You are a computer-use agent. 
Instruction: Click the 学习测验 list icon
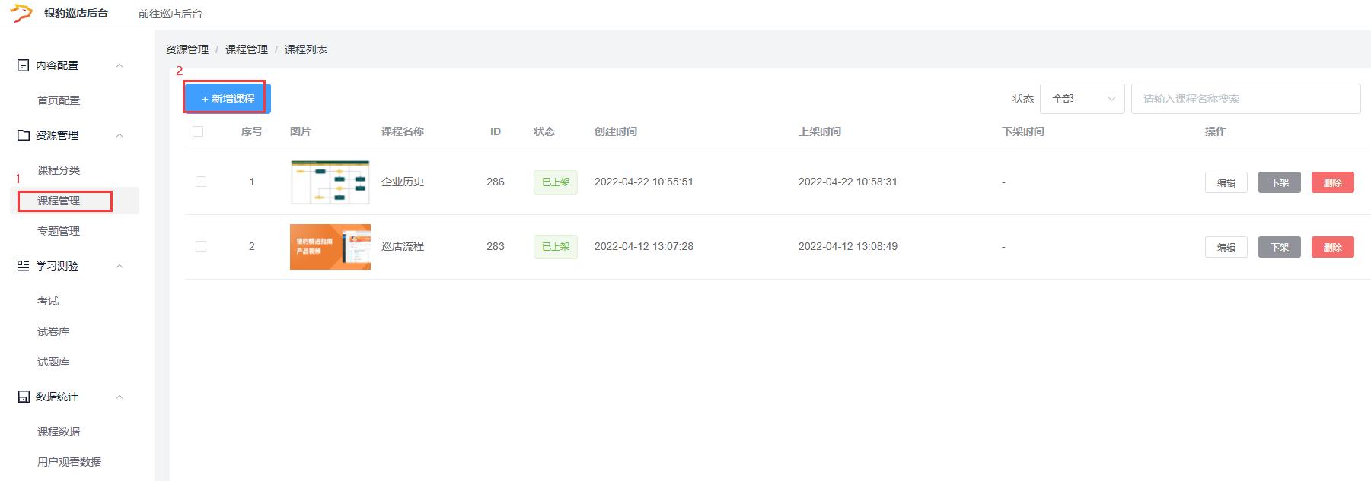pyautogui.click(x=24, y=266)
